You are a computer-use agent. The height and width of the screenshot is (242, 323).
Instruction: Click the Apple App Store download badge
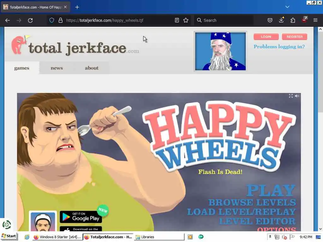(81, 229)
